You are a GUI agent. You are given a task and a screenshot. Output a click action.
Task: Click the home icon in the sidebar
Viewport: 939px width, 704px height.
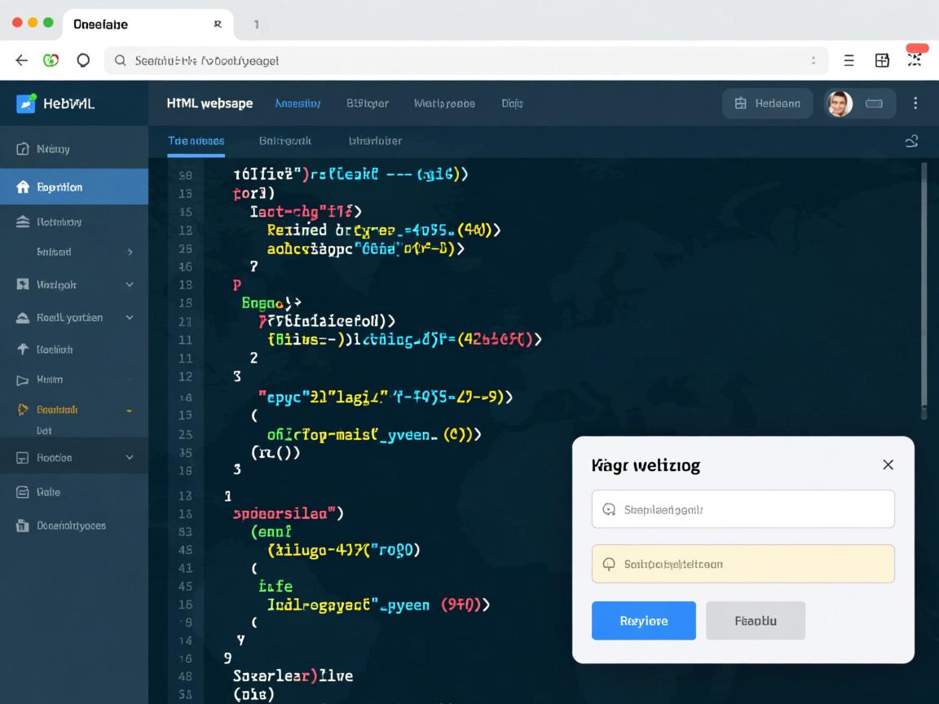(x=23, y=187)
